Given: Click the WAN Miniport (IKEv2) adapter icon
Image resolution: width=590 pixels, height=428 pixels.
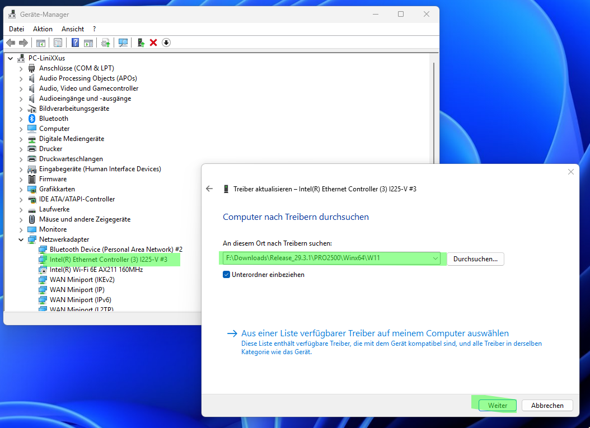Looking at the screenshot, I should 43,280.
